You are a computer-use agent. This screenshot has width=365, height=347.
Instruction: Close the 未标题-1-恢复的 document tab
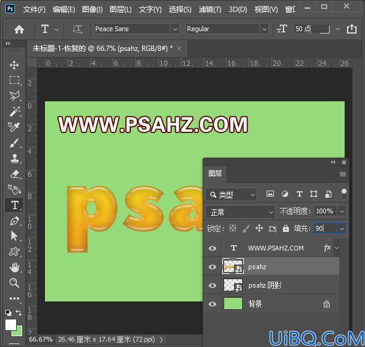point(179,49)
